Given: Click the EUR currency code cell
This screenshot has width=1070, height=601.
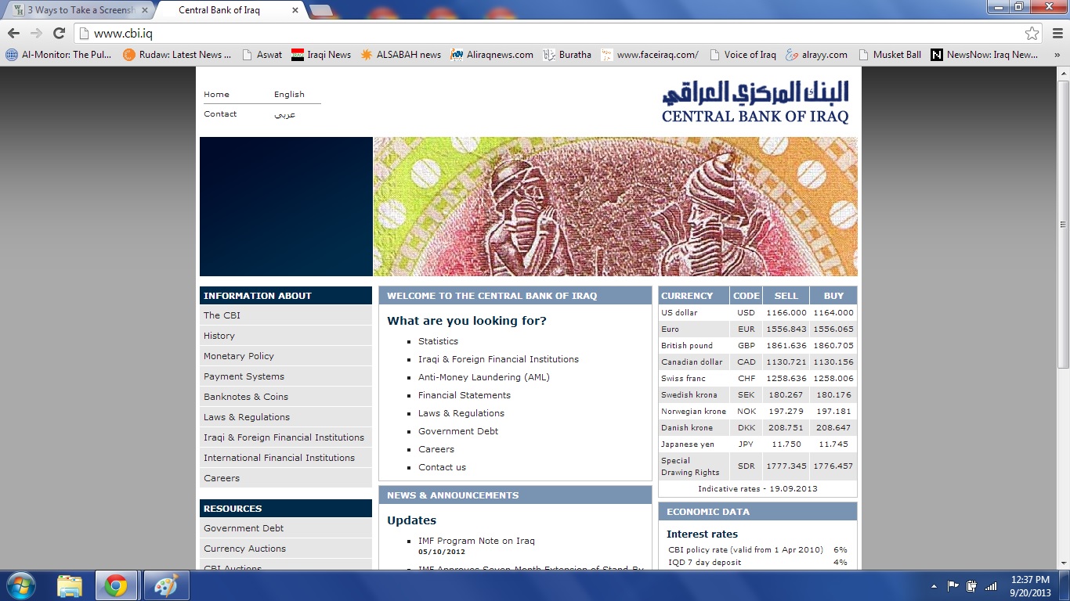Looking at the screenshot, I should (x=746, y=329).
